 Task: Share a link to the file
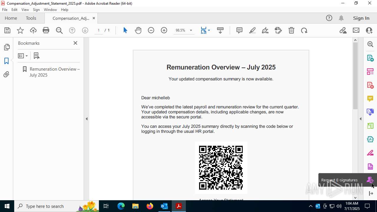(x=343, y=30)
